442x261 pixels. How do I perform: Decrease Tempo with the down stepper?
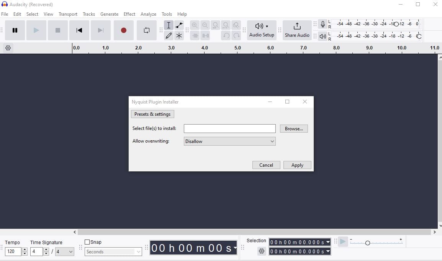click(x=25, y=253)
